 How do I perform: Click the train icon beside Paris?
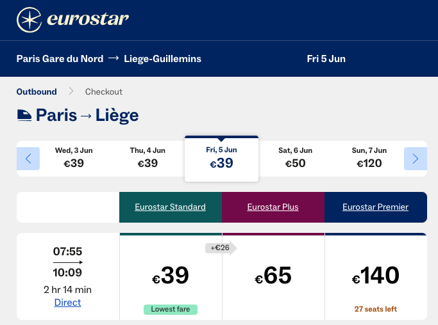pyautogui.click(x=24, y=116)
